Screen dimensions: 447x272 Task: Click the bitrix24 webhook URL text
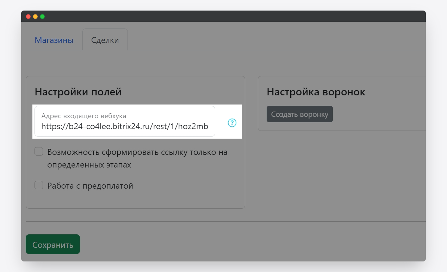125,126
